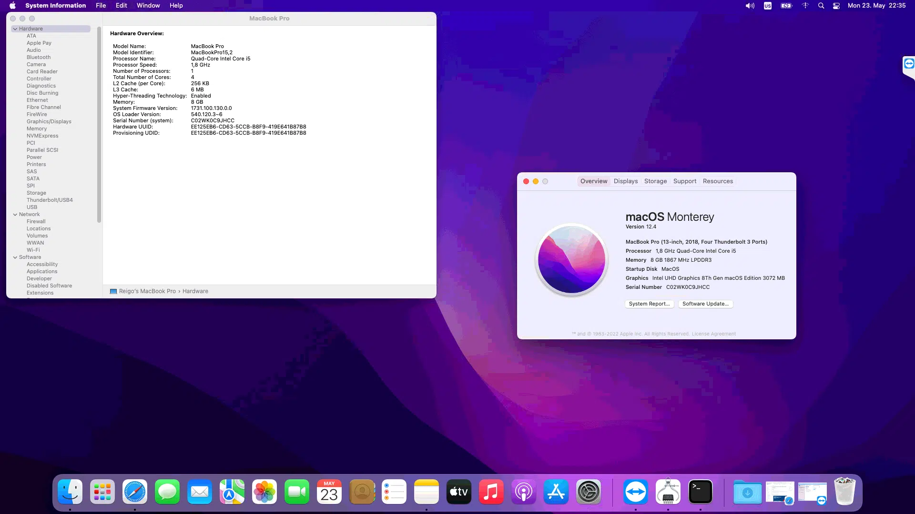Open the Trash in Dock

pyautogui.click(x=845, y=492)
